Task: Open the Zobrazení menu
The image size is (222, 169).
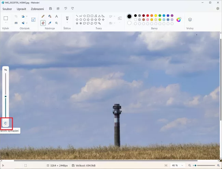Action: (37, 9)
